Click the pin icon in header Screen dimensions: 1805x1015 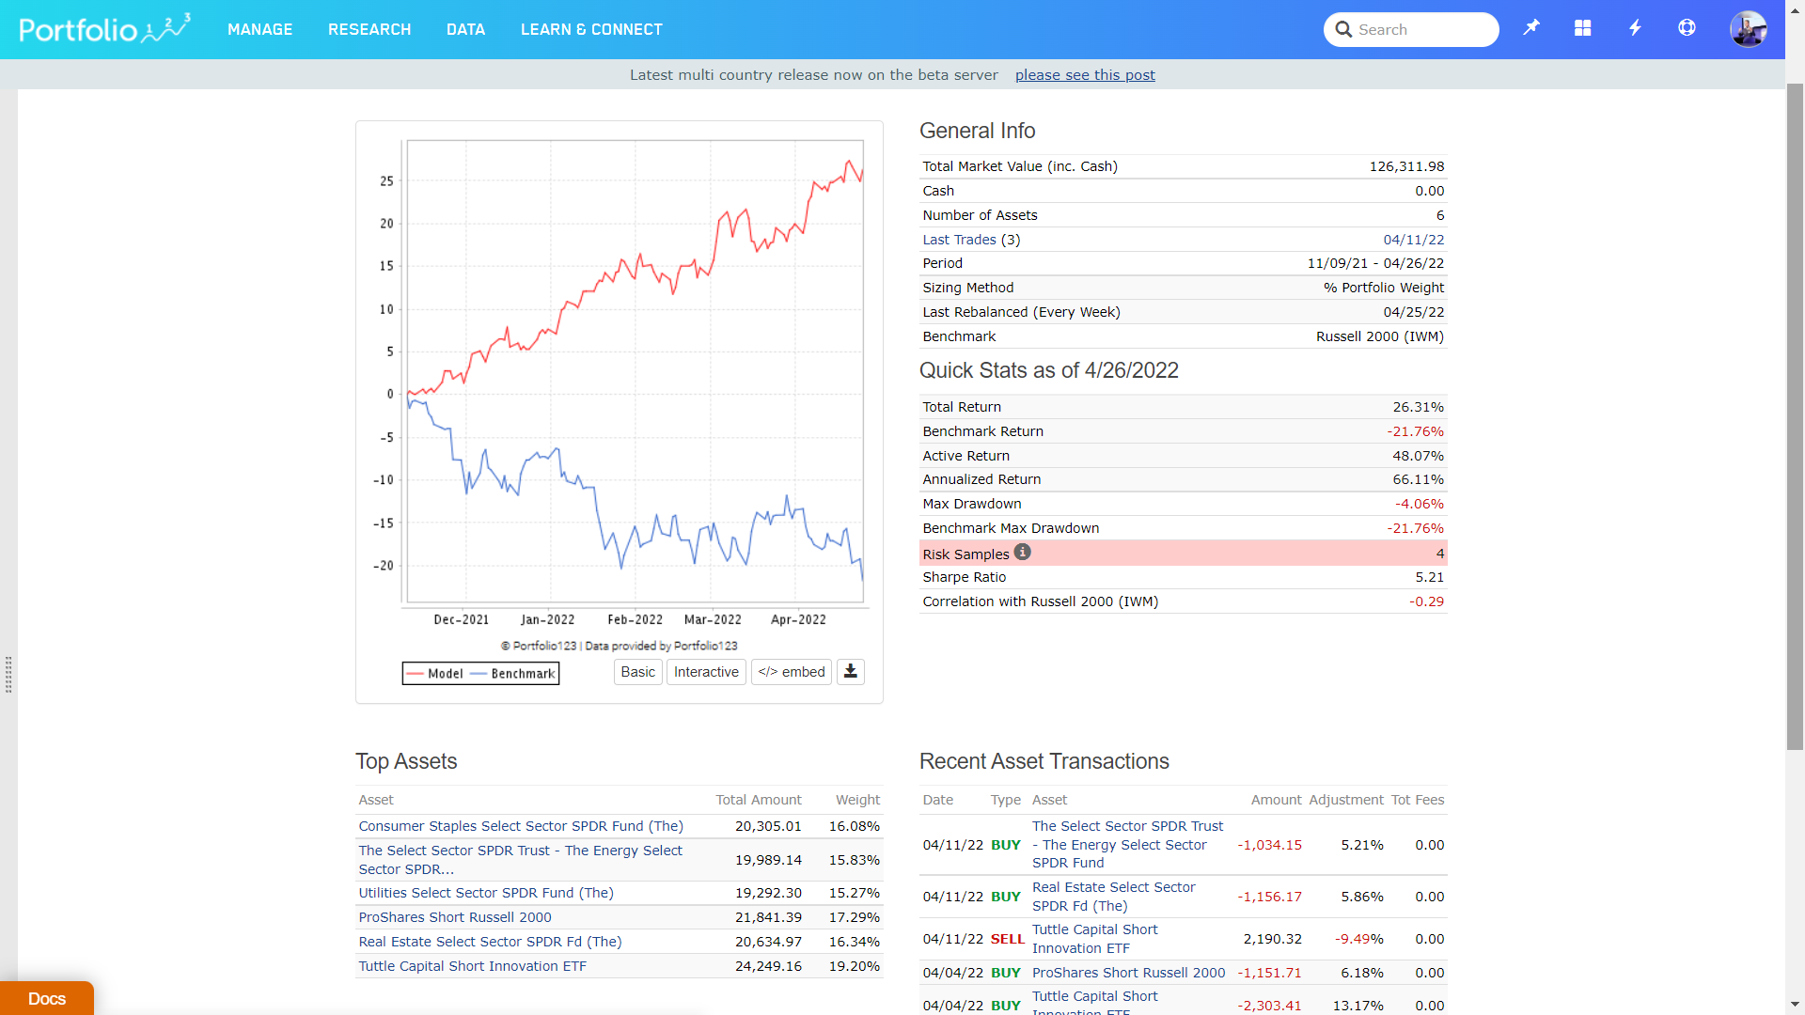click(1531, 28)
